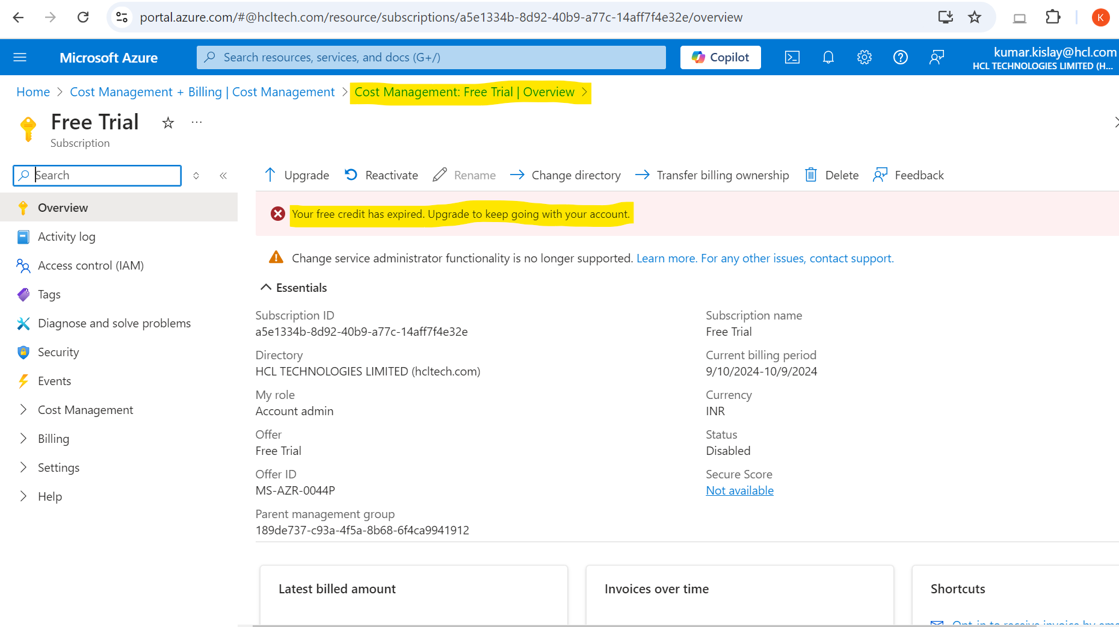Select Overview in the left menu
The image size is (1119, 627).
(x=119, y=208)
